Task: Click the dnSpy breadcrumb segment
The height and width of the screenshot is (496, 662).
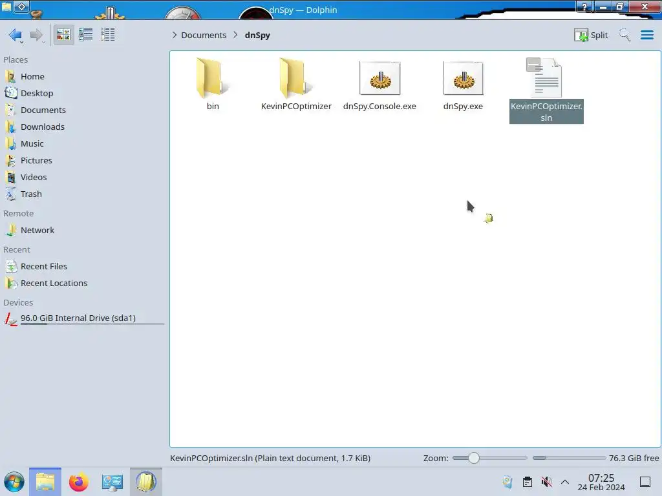Action: pos(257,35)
